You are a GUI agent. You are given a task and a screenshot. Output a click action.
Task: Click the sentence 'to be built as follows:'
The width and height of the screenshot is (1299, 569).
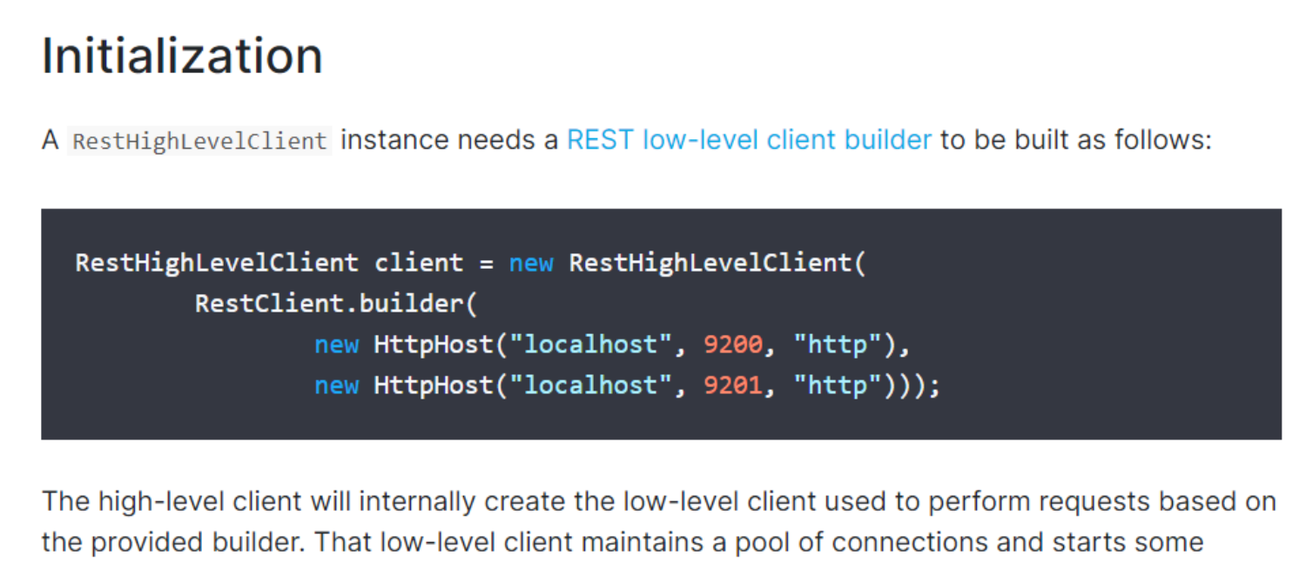click(1076, 140)
